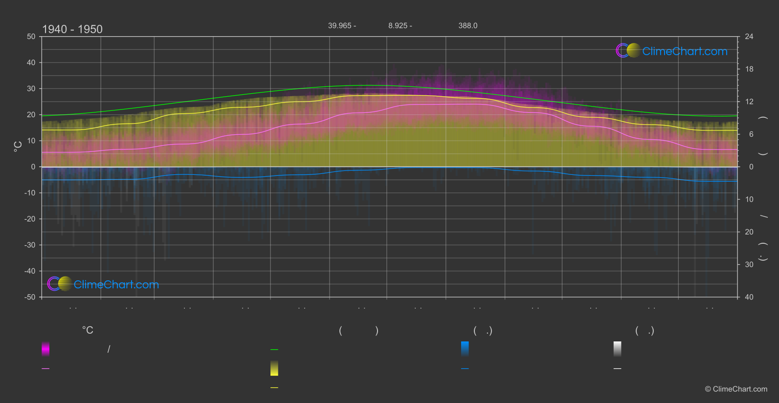This screenshot has width=779, height=403.
Task: Click the °C heading above legend
Action: click(x=88, y=331)
